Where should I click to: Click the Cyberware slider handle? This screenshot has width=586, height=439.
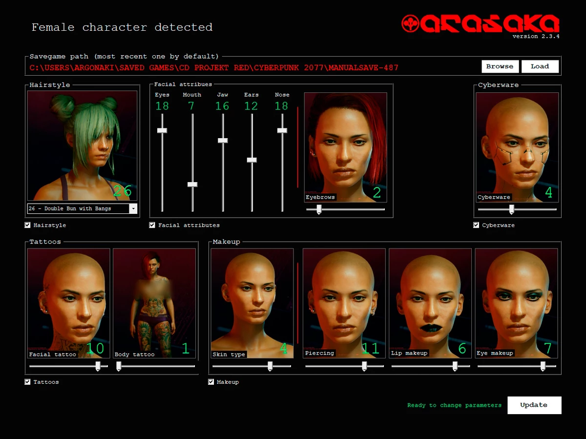pyautogui.click(x=512, y=209)
